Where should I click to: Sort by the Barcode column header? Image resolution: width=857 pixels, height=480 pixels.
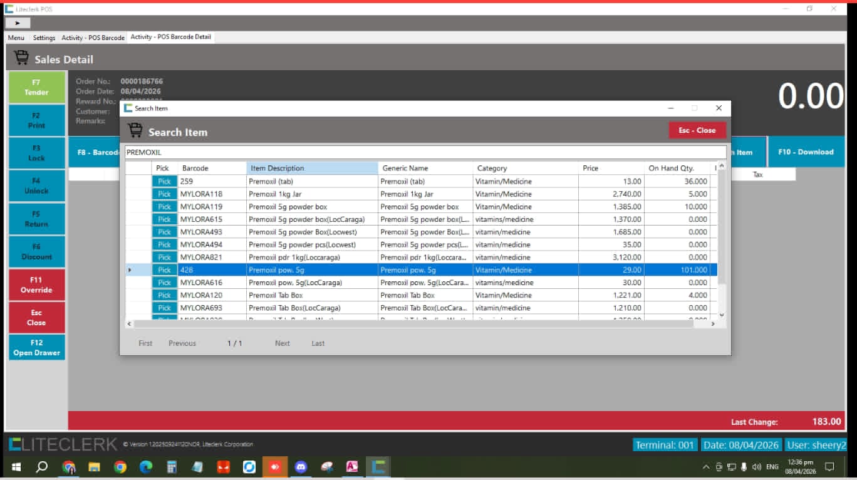[212, 168]
